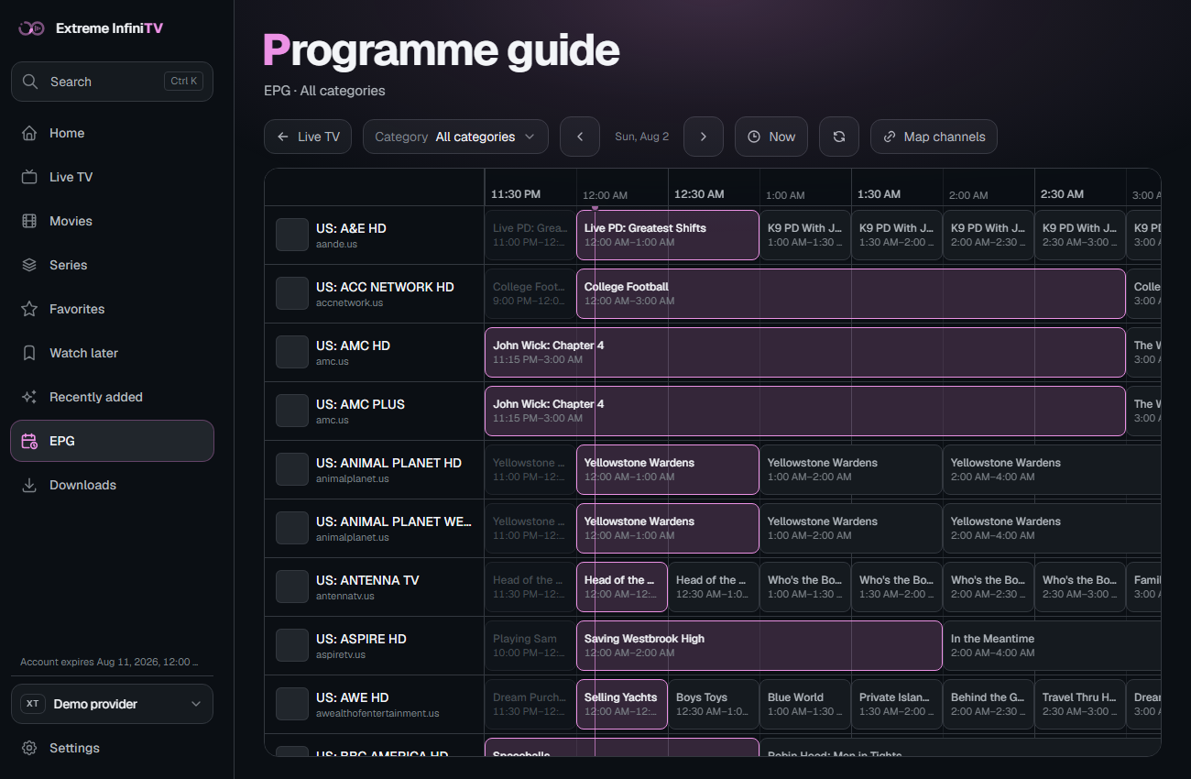Click the Sun, Aug 2 date label
The width and height of the screenshot is (1191, 779).
[641, 137]
